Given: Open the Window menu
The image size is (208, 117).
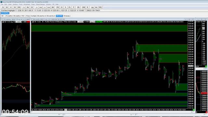Looking at the screenshot, I should coord(48,4).
